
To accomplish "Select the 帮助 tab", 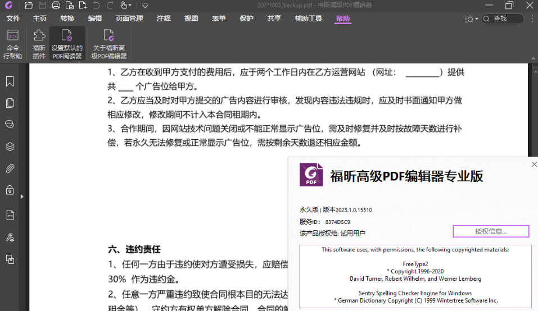I will click(343, 19).
